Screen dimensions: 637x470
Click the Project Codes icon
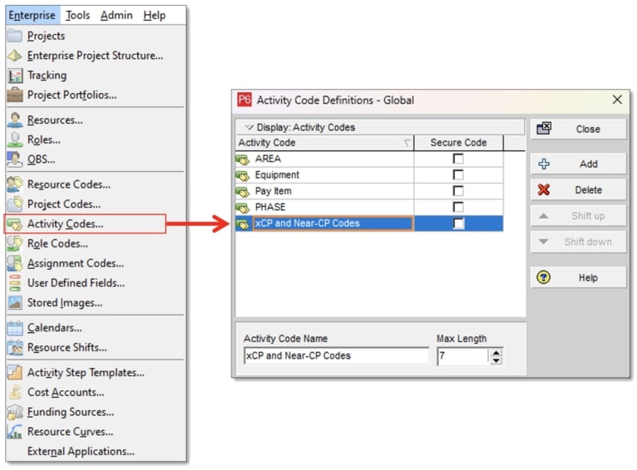(x=15, y=203)
